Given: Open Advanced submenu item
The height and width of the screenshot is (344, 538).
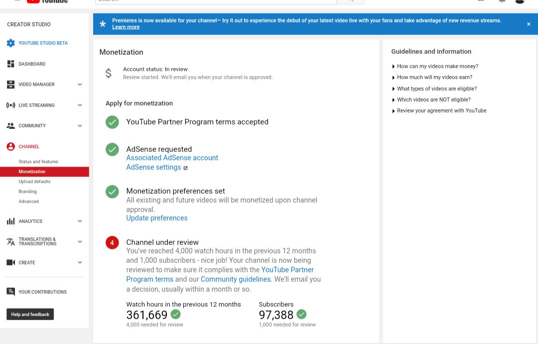Looking at the screenshot, I should (28, 201).
